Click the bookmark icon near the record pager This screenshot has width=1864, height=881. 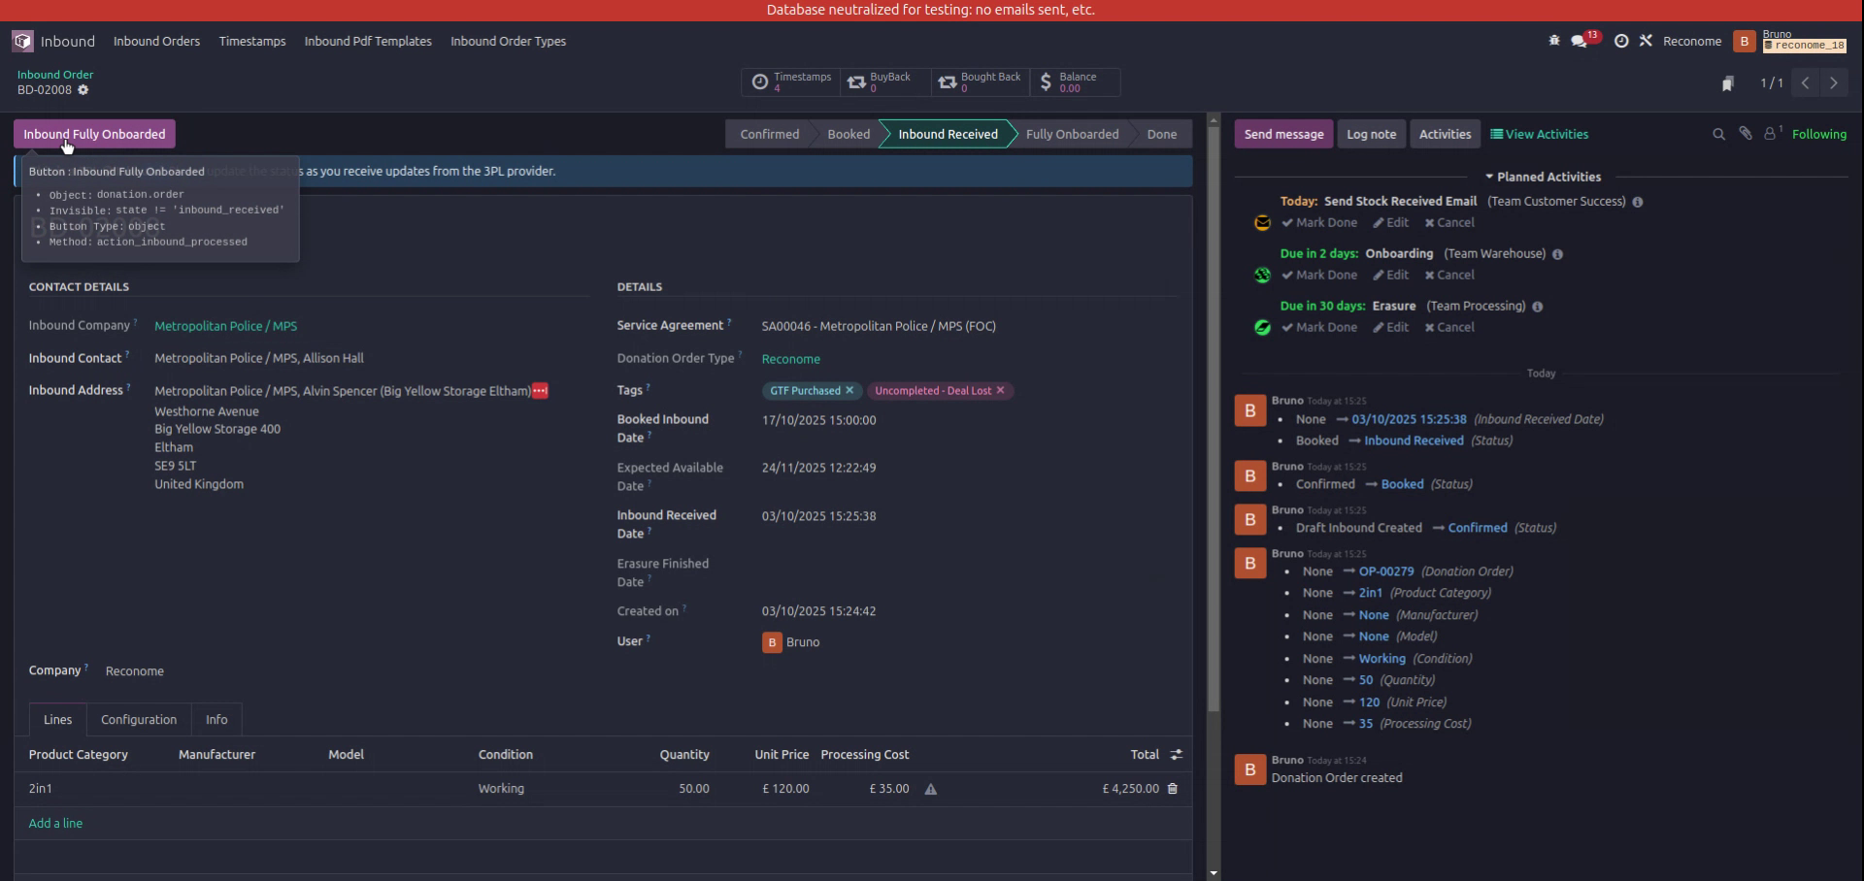click(x=1728, y=83)
